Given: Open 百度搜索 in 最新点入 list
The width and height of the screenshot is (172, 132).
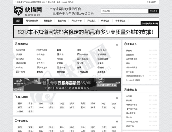Looking at the screenshot, I should point(130,55).
